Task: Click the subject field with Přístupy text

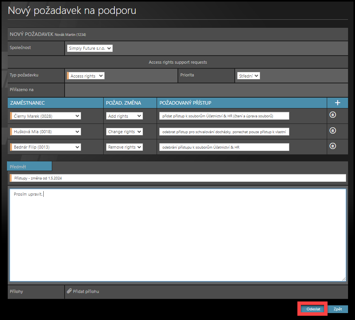Action: click(178, 178)
